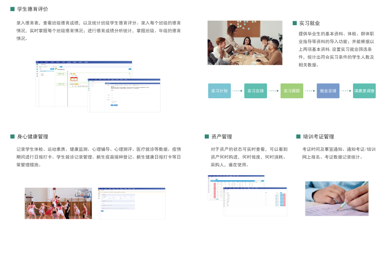Open the team handshake meeting photo
This screenshot has width=389, height=273.
[245, 43]
